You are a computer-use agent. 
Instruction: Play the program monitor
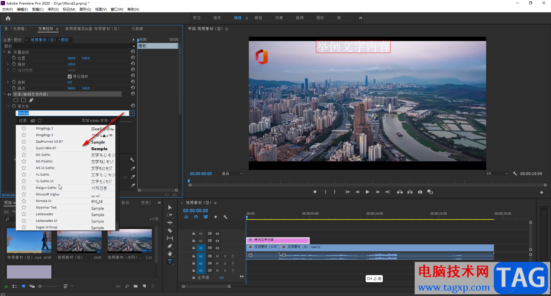(367, 192)
